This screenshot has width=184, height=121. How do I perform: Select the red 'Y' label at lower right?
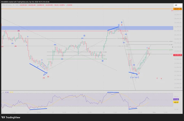tap(161, 79)
